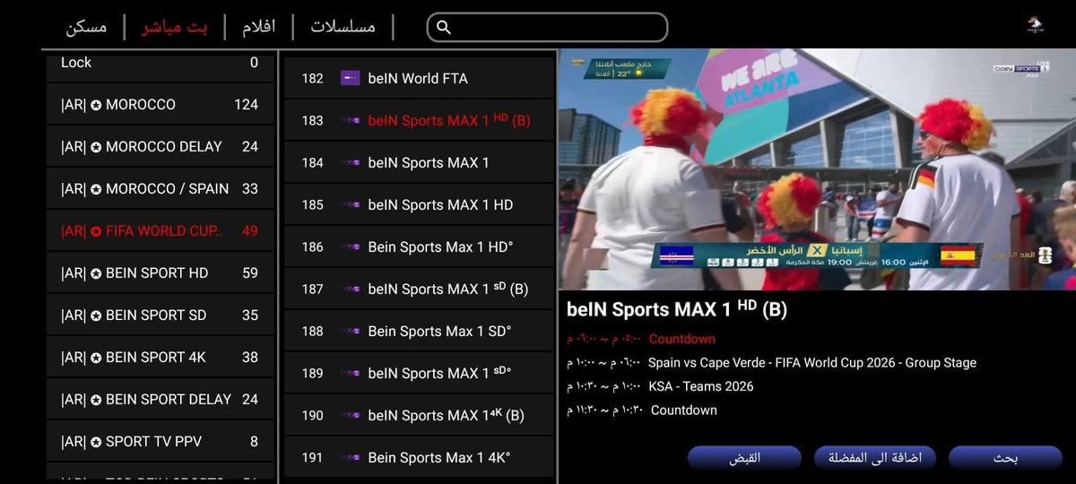Play channel 183 beIN Sports MAX 1 HD (B)

click(419, 120)
